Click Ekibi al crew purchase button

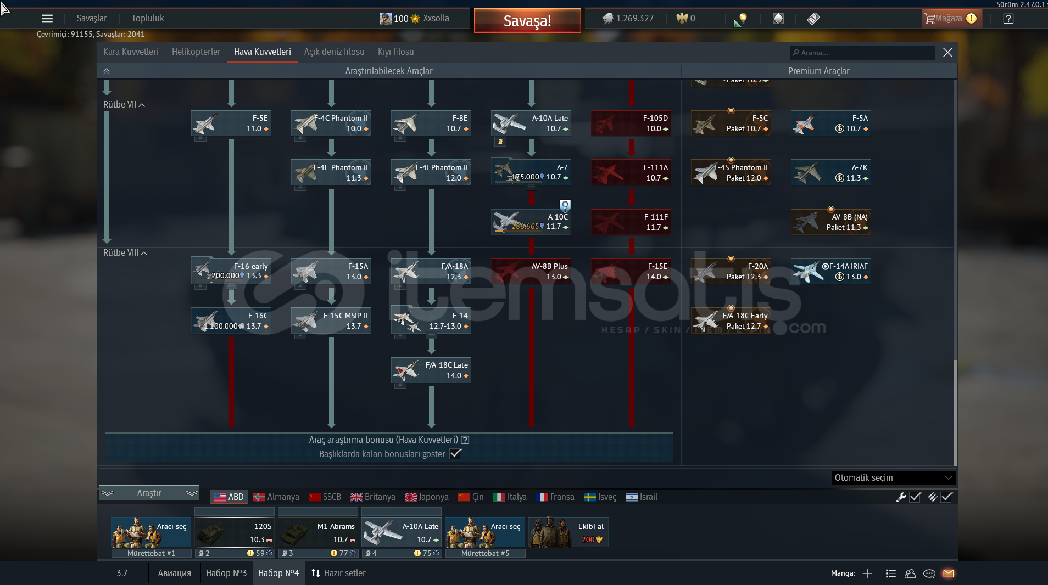tap(568, 532)
